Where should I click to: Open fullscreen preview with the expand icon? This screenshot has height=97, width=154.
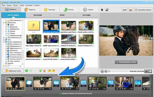[x=150, y=71]
